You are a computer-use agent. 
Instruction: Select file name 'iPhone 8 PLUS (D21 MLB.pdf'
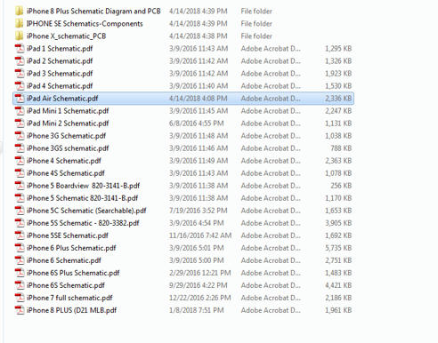(71, 310)
